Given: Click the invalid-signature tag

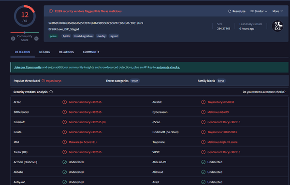Looking at the screenshot, I should (x=84, y=36).
